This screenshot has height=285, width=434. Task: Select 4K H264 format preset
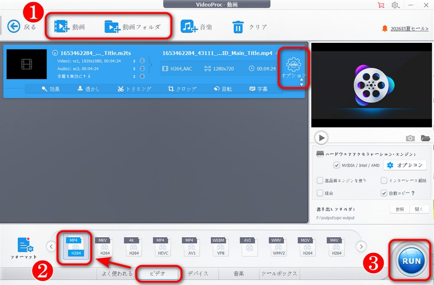pos(134,246)
